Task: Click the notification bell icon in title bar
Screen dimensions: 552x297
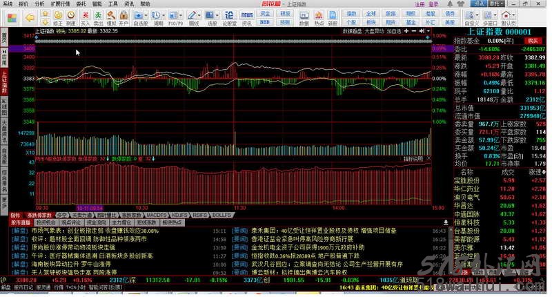Action: [450, 4]
